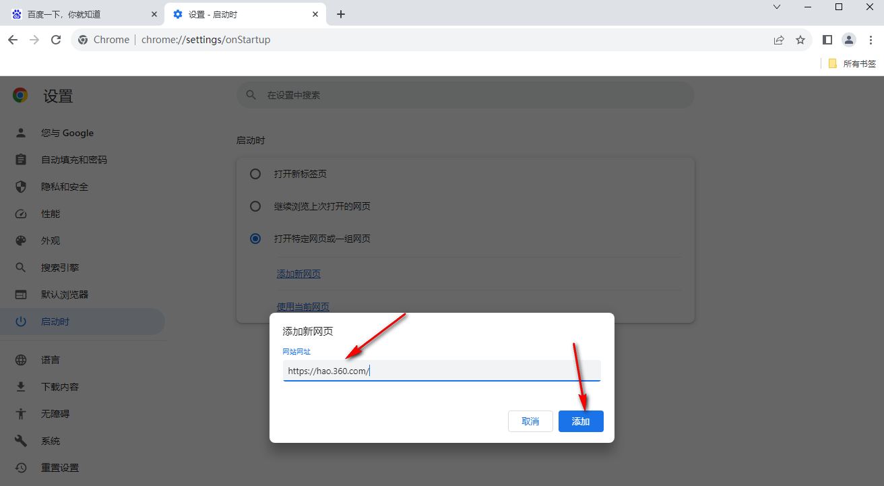Image resolution: width=884 pixels, height=486 pixels.
Task: Close the Baidu tab
Action: point(154,14)
